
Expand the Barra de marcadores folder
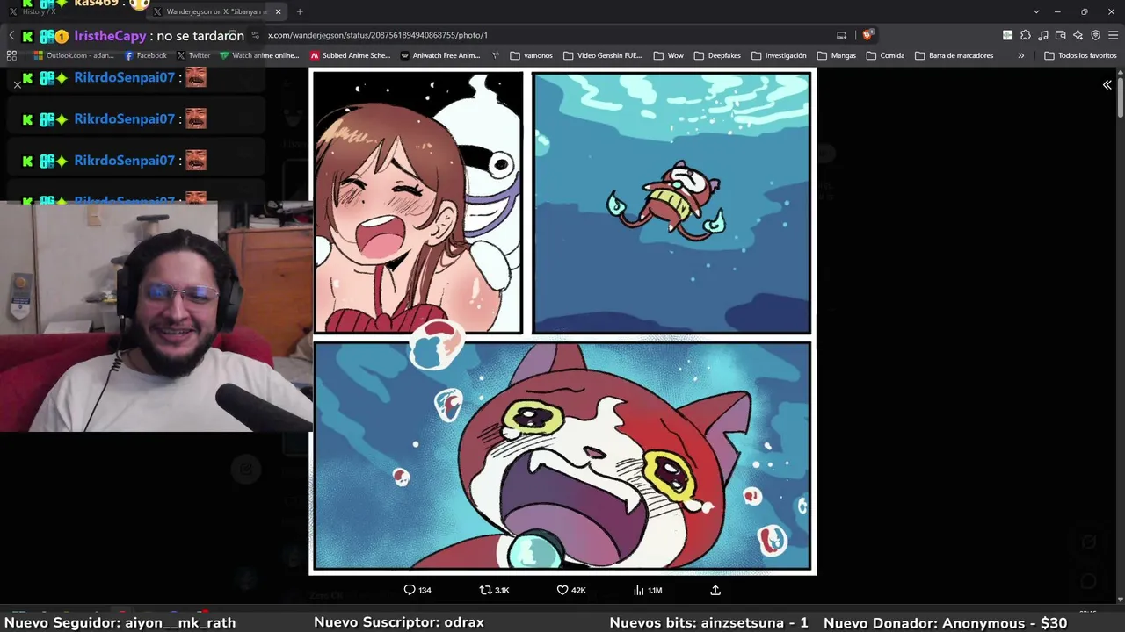[x=954, y=55]
